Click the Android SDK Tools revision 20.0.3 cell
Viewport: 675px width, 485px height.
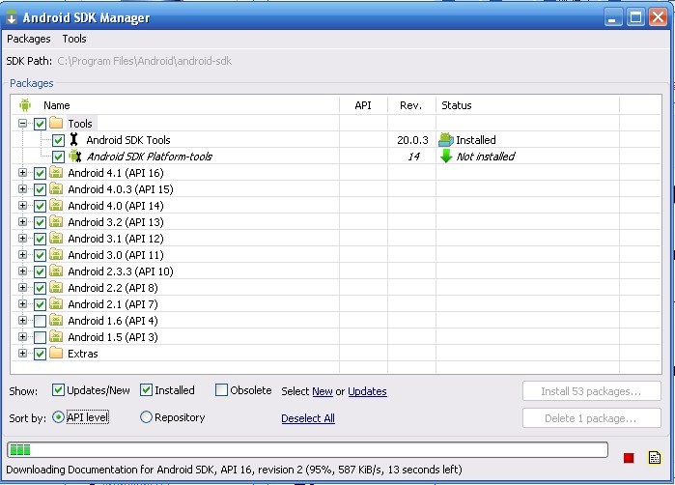[412, 140]
